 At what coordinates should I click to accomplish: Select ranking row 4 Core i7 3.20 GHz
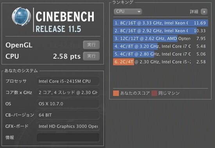[x=160, y=46]
